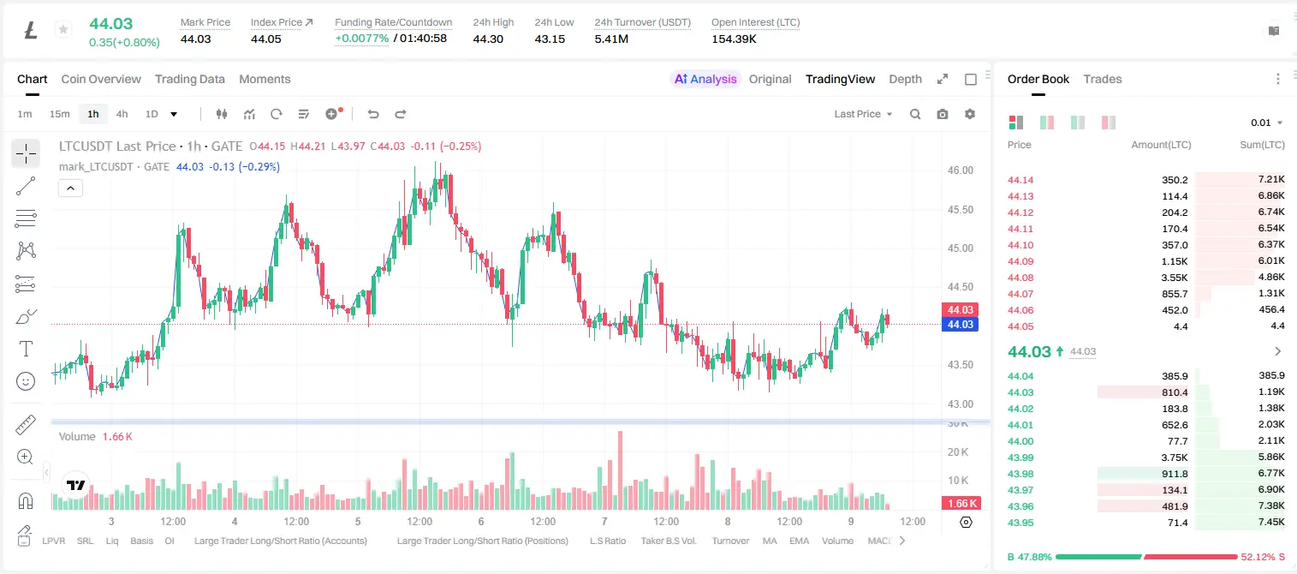Toggle the magnet snap mode
Image resolution: width=1297 pixels, height=574 pixels.
pos(26,500)
